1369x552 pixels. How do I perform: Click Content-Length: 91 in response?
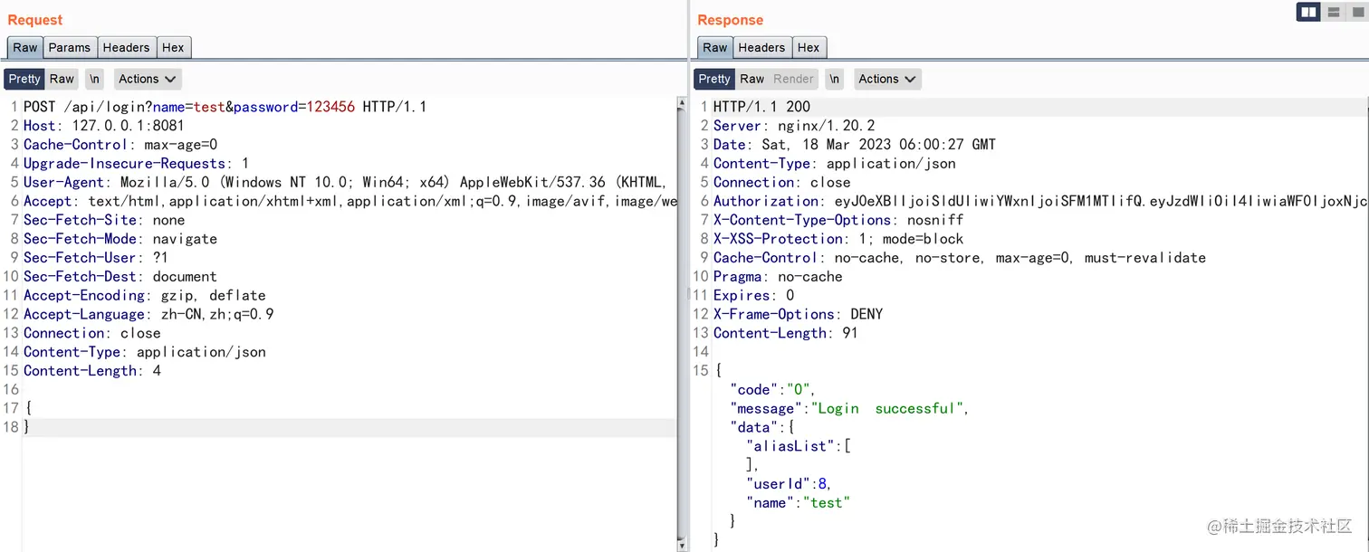(786, 333)
